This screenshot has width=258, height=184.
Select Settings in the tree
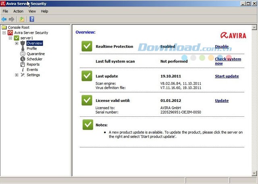click(33, 75)
